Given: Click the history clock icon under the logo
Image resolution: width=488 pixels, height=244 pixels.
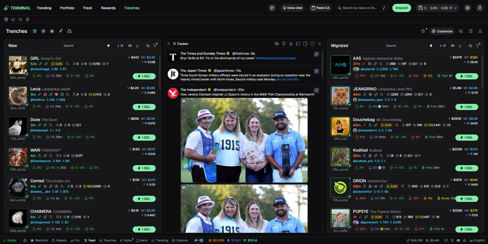Looking at the screenshot, I should [6, 19].
